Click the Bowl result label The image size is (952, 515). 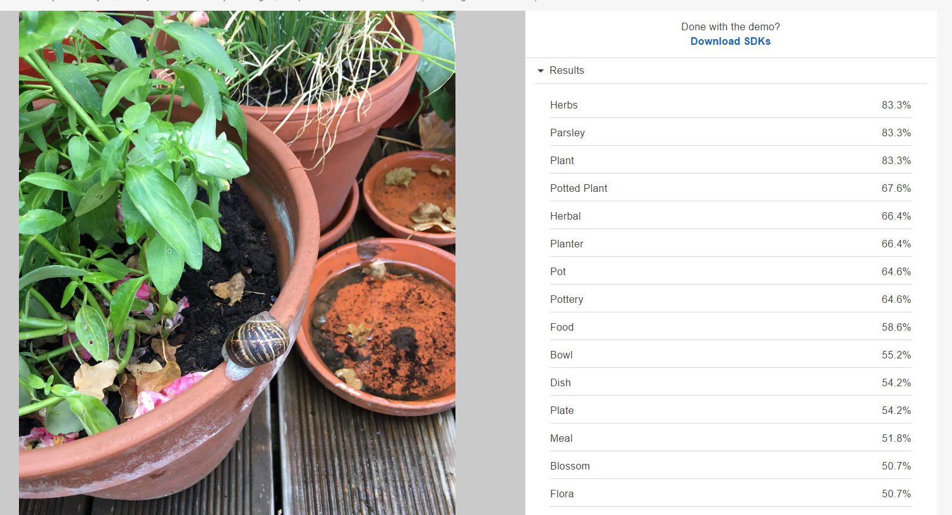click(x=561, y=355)
